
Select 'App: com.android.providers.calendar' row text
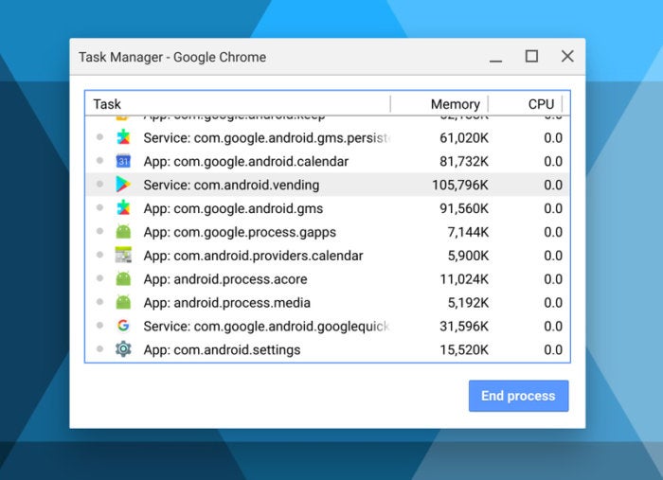(x=253, y=256)
